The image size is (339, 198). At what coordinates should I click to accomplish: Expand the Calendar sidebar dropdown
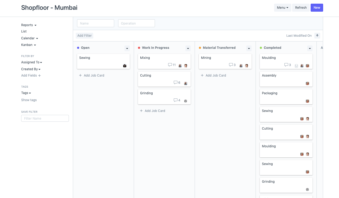[30, 38]
